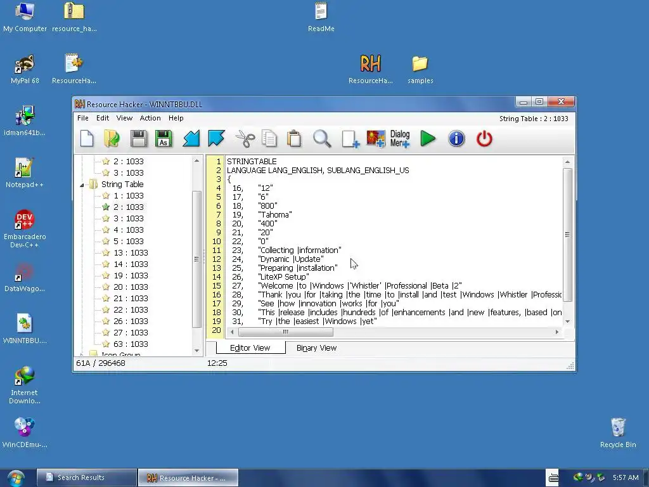Click the "LiteXP Setup" string line
The width and height of the screenshot is (649, 487).
(283, 276)
